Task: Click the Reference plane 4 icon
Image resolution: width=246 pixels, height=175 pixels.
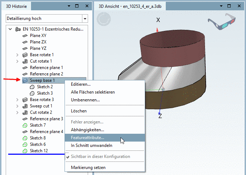Action: pyautogui.click(x=25, y=132)
